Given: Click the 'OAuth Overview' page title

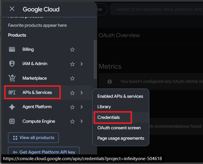Looking at the screenshot, I should 119,35.
